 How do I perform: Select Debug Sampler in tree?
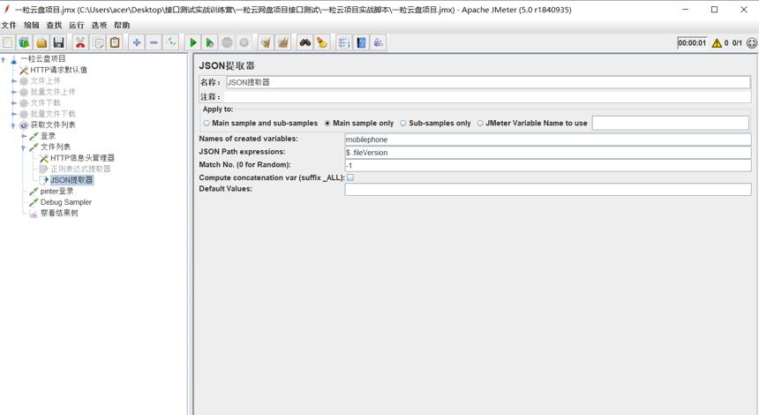(x=66, y=202)
